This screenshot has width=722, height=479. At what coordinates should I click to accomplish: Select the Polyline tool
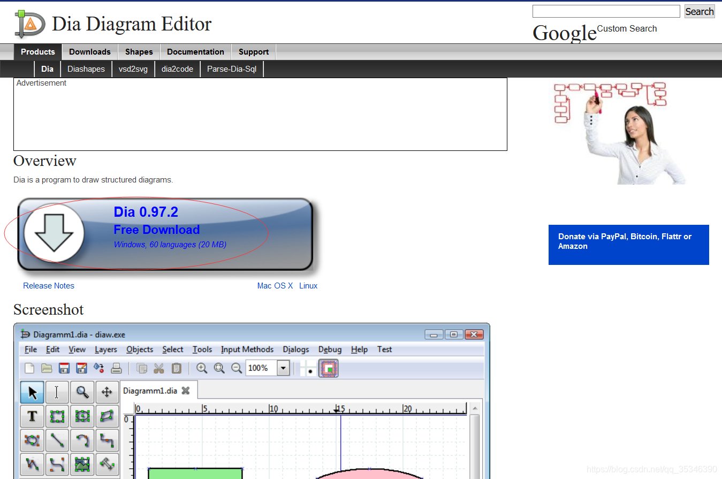point(32,465)
